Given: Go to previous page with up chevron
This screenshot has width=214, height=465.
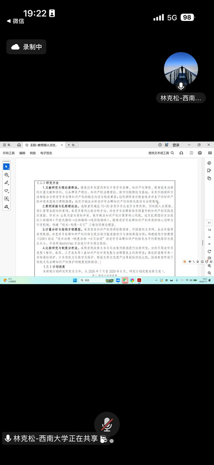Looking at the screenshot, I should point(209,237).
